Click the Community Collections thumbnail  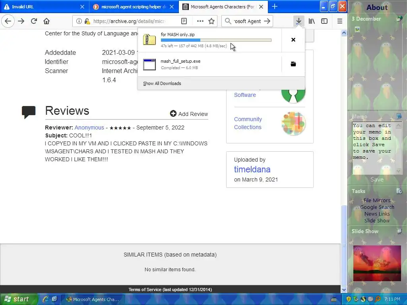pyautogui.click(x=293, y=124)
